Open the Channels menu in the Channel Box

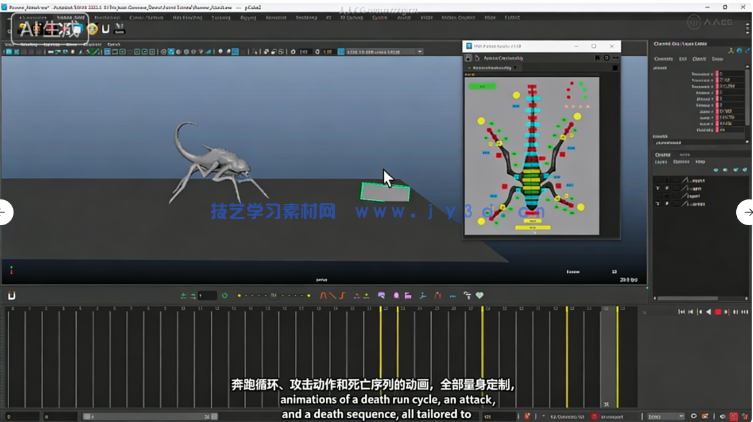664,59
